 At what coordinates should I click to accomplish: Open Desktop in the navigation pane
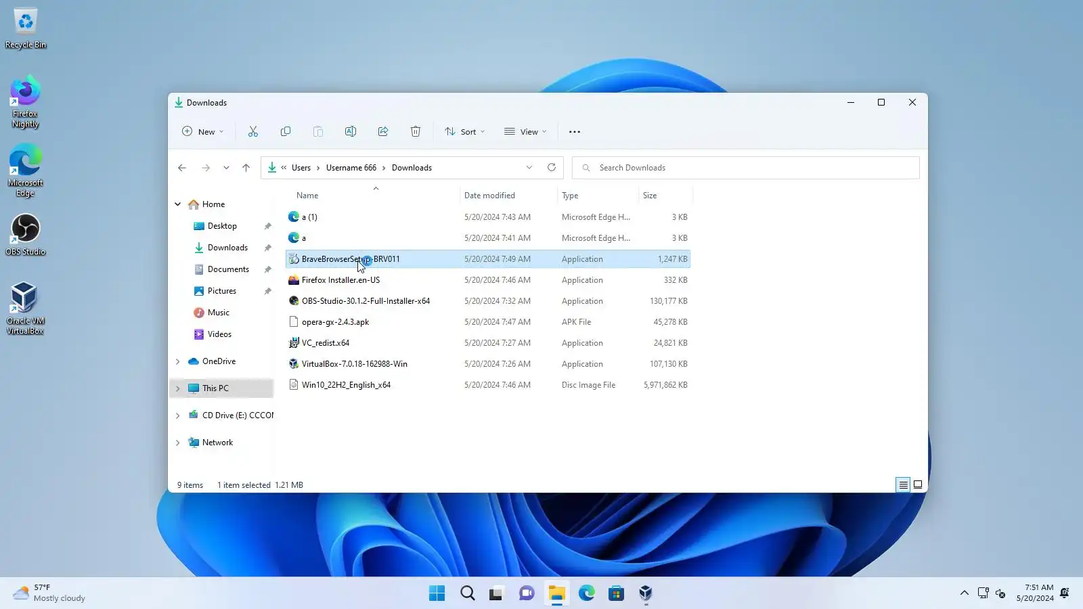tap(222, 226)
